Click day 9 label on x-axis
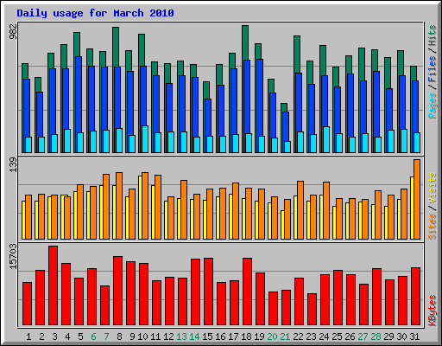 click(132, 336)
